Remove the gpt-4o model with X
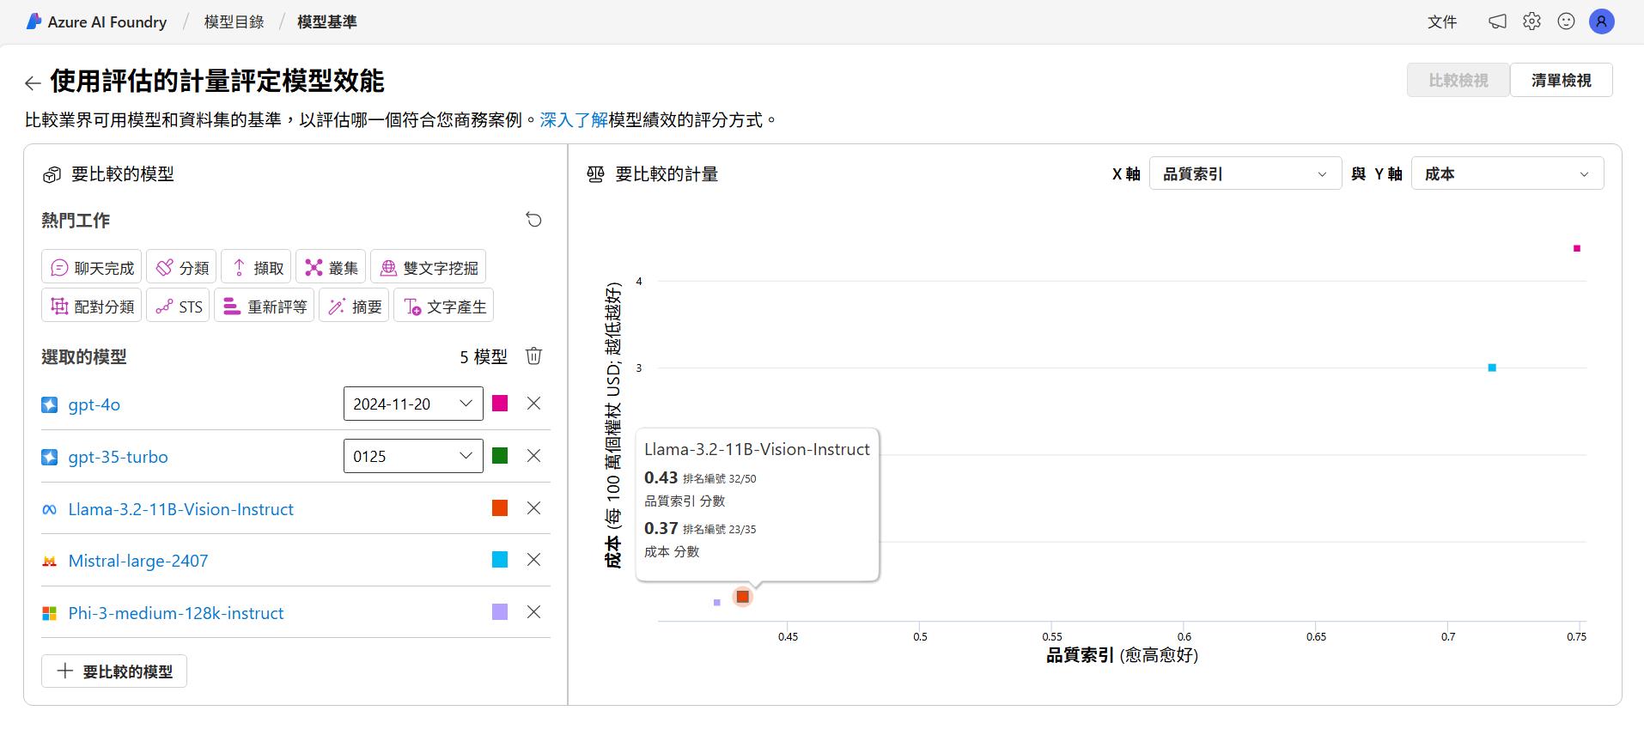1644x735 pixels. (x=533, y=404)
